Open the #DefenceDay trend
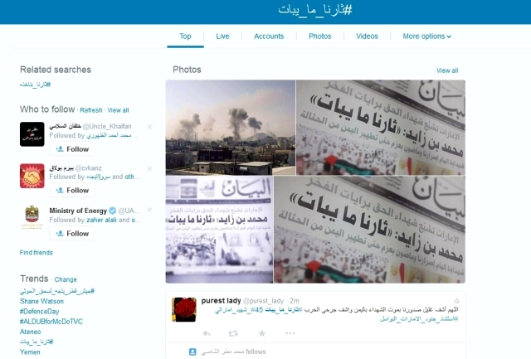The width and height of the screenshot is (531, 359). [x=39, y=311]
